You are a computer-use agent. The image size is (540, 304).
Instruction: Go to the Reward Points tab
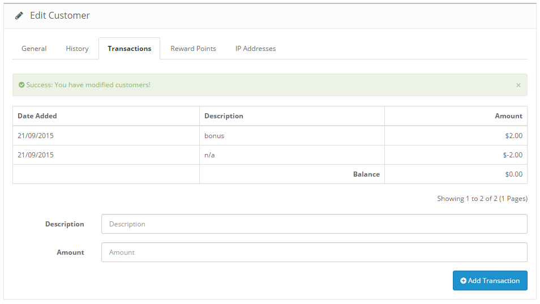click(193, 49)
